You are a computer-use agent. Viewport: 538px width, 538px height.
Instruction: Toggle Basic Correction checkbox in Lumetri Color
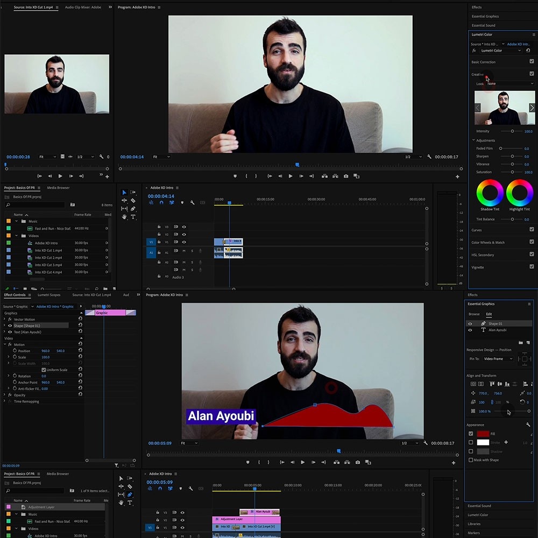(x=532, y=61)
